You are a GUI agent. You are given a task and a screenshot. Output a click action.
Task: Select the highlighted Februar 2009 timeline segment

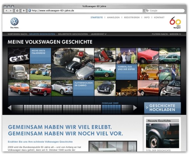(x=111, y=109)
